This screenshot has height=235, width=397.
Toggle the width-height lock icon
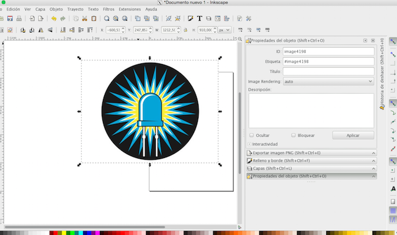pyautogui.click(x=185, y=30)
